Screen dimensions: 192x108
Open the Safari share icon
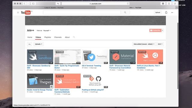[169, 4]
